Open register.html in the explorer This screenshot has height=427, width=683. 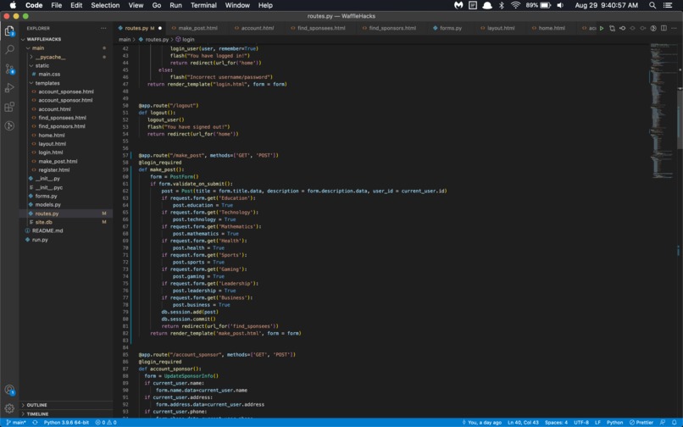coord(54,170)
